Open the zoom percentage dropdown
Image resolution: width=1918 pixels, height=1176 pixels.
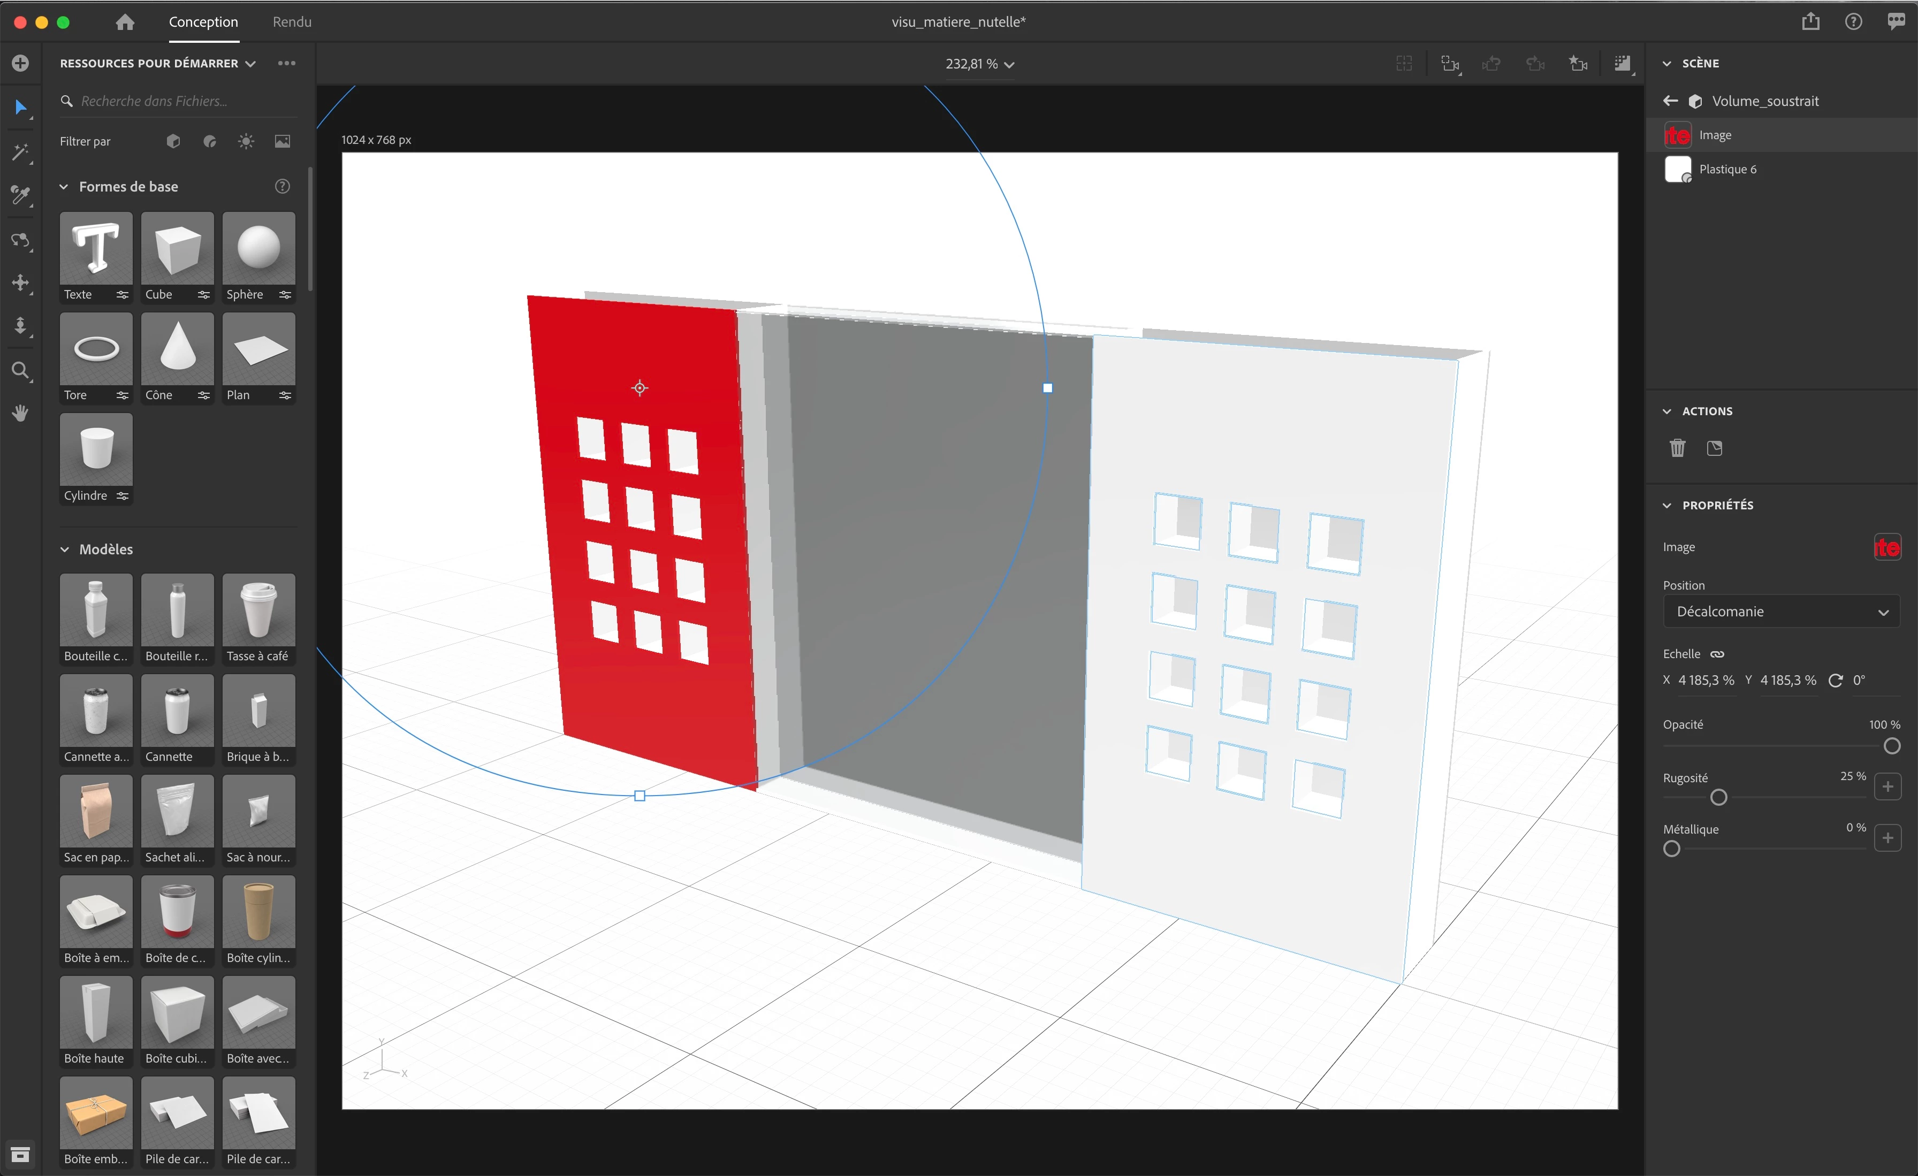pyautogui.click(x=979, y=64)
